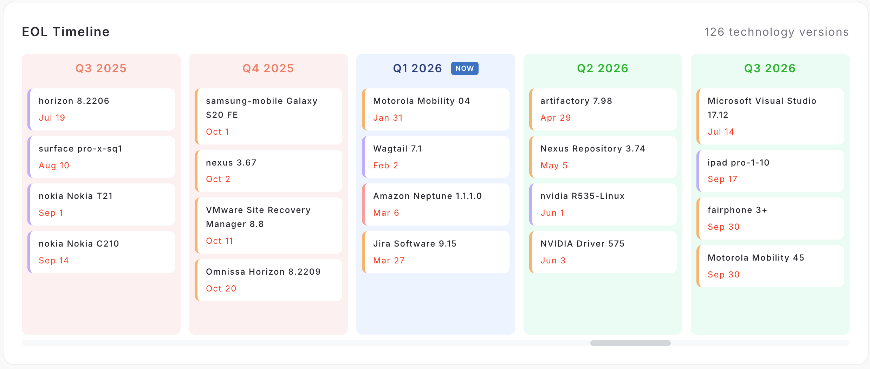This screenshot has width=870, height=369.
Task: Open the horizon 8.2206 card
Action: (101, 109)
